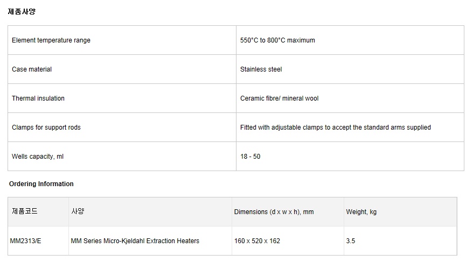Select the Wells capacity, ml label
473x262 pixels.
coord(38,157)
